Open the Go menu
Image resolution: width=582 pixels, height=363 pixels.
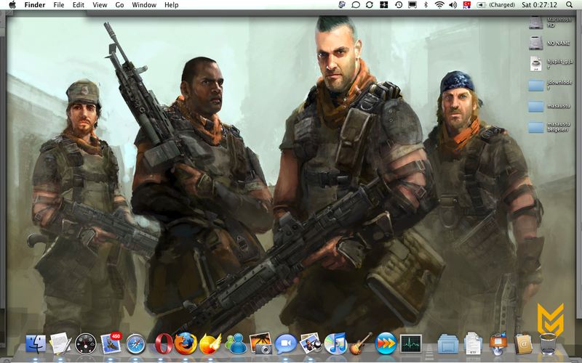click(x=119, y=5)
